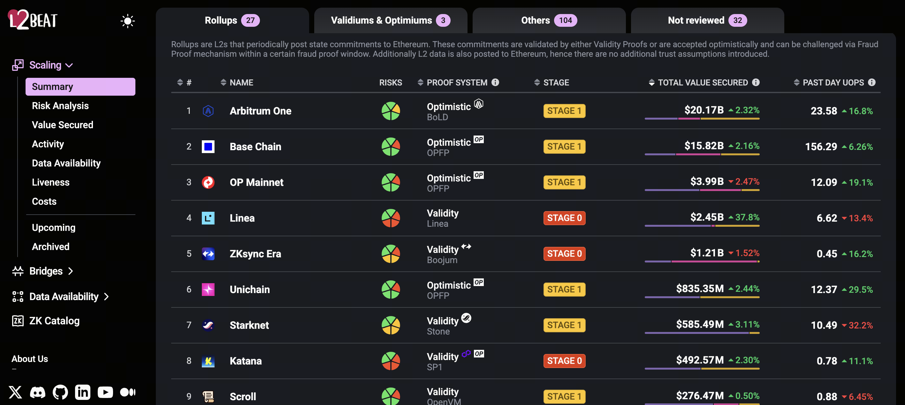
Task: Switch to the Others tab
Action: coord(549,20)
